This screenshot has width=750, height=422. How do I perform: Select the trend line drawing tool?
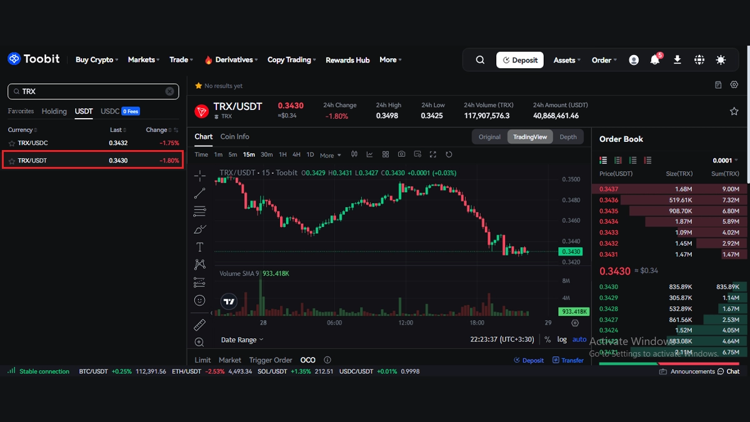(199, 193)
